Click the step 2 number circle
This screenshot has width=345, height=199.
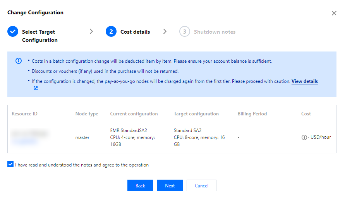tap(111, 32)
